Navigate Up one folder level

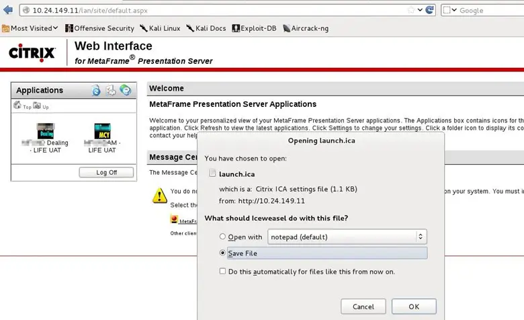point(37,106)
